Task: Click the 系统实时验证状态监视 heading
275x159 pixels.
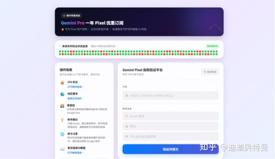Action: click(75, 46)
